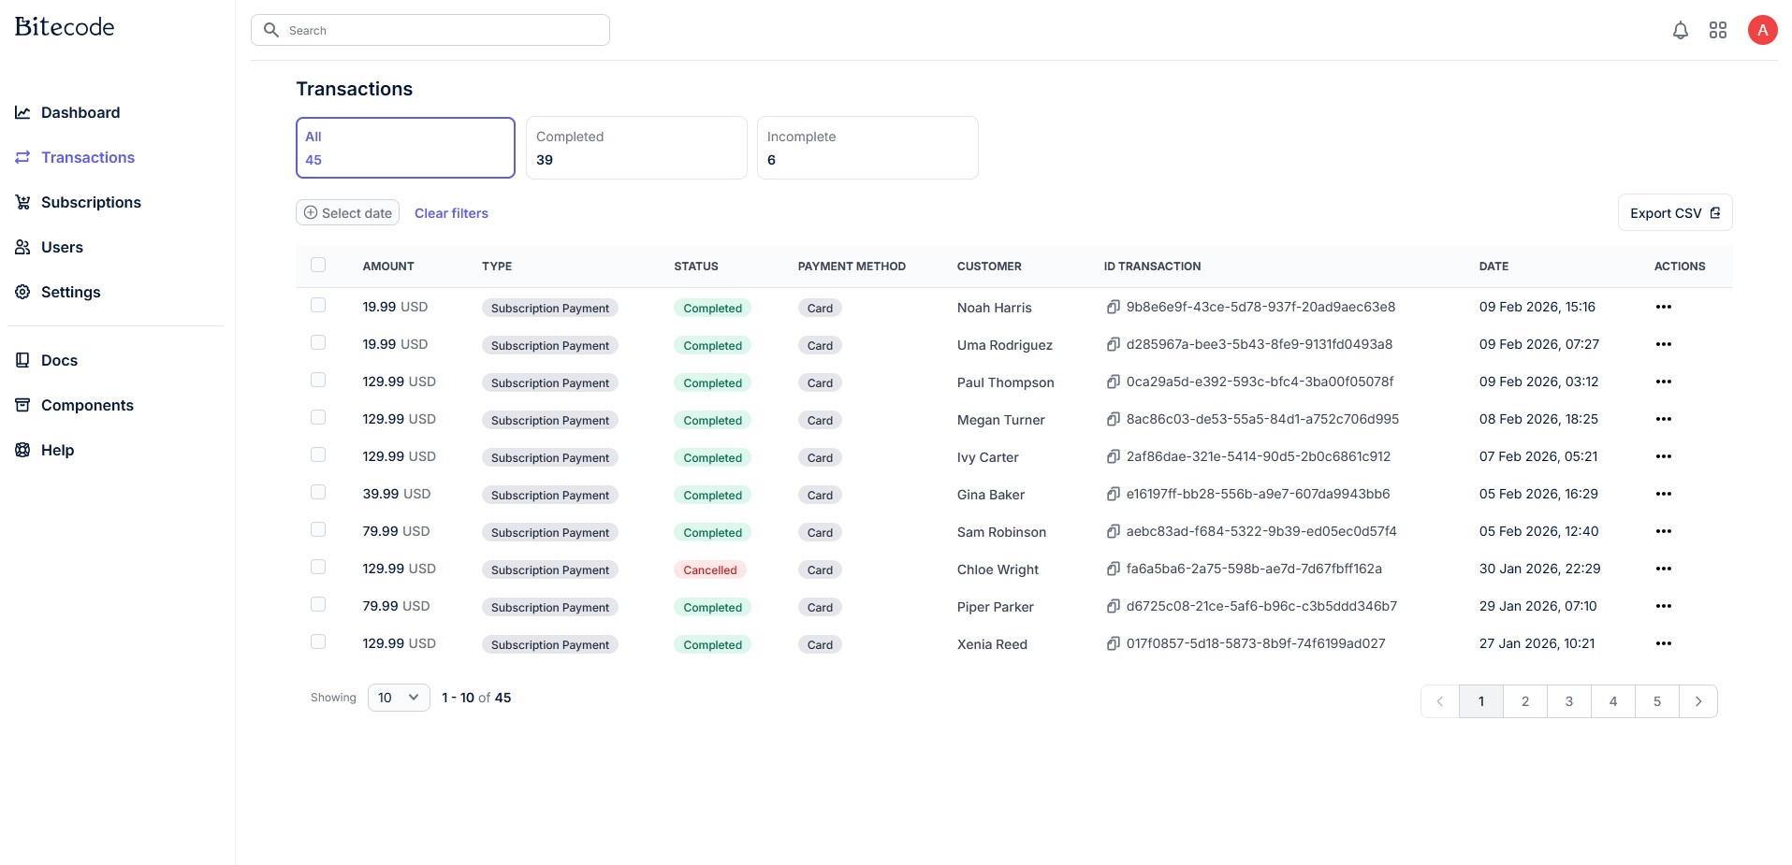Open the apps grid icon
The height and width of the screenshot is (865, 1792).
1717,31
